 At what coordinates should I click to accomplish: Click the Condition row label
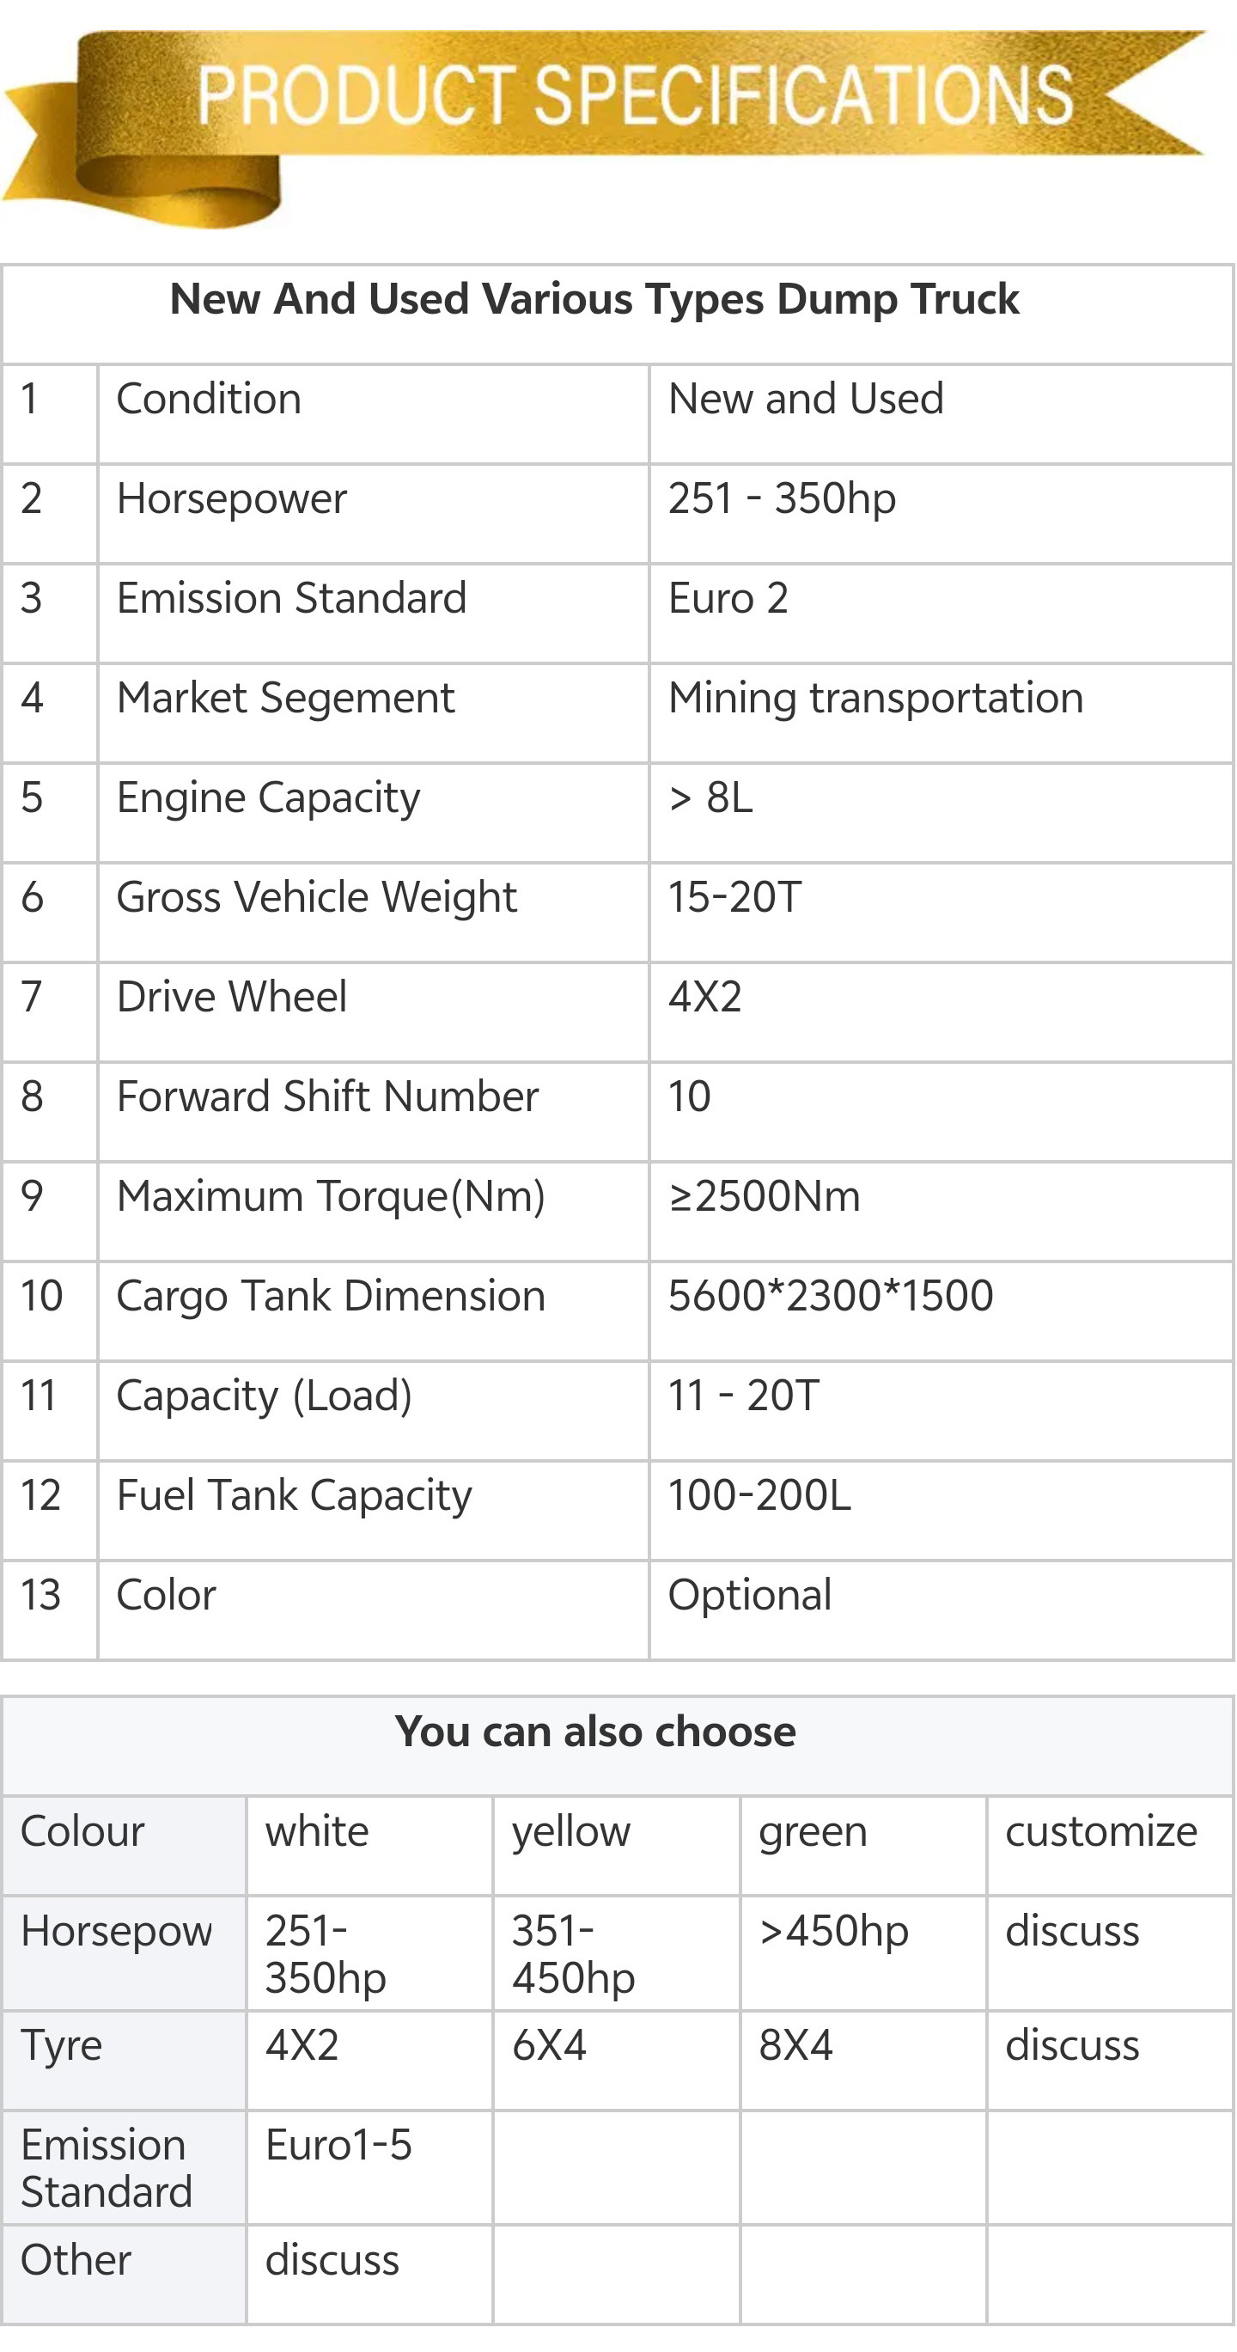click(x=209, y=399)
